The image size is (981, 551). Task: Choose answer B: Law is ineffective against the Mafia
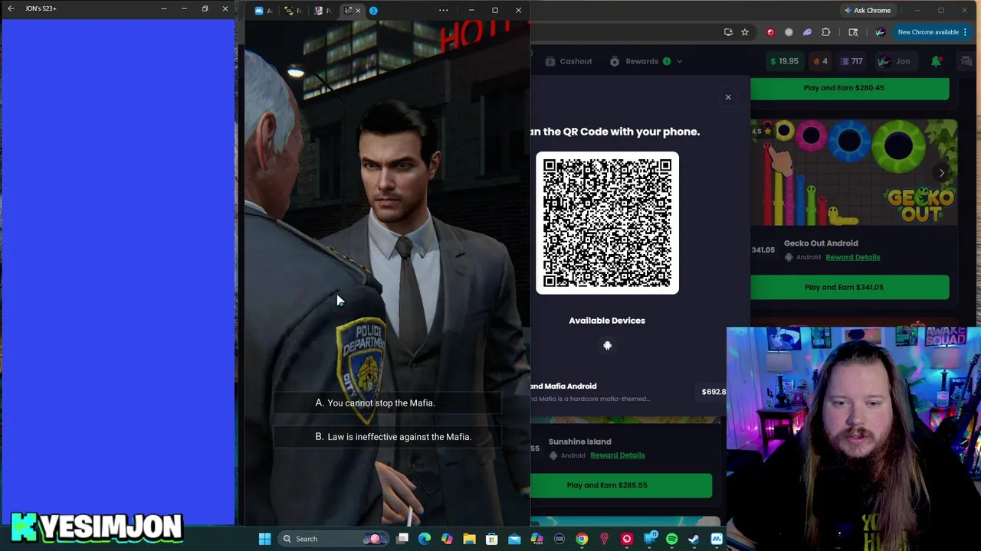[387, 437]
